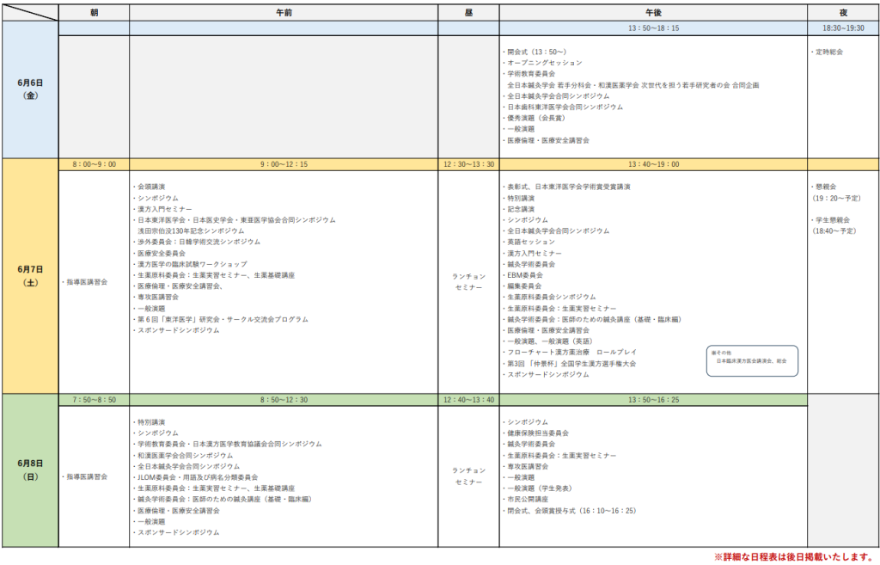Select the '6月6日(金)' date cell

click(30, 89)
